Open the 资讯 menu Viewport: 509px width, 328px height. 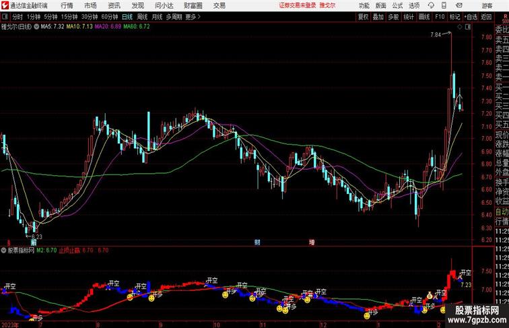pyautogui.click(x=114, y=5)
